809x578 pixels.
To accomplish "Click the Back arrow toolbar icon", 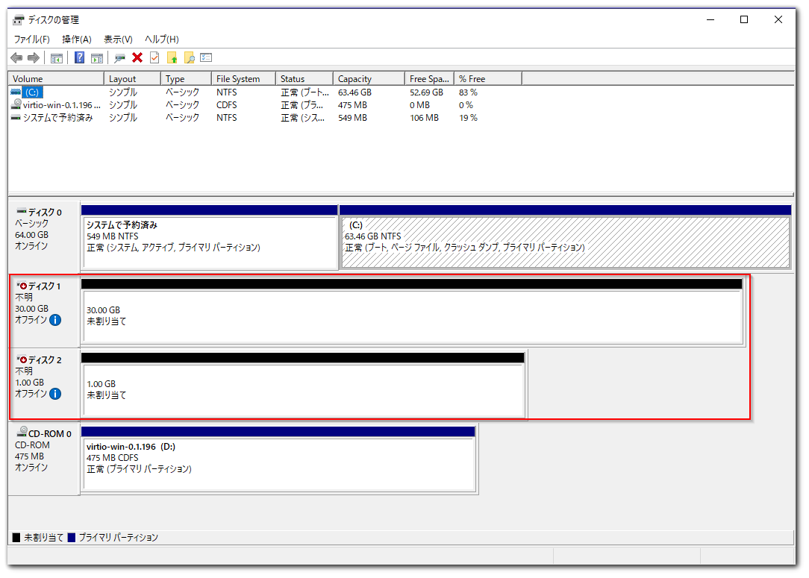I will (x=16, y=57).
